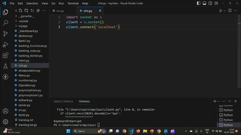The width and height of the screenshot is (241, 135).
Task: Open the Source Control view
Action: tap(6, 33)
